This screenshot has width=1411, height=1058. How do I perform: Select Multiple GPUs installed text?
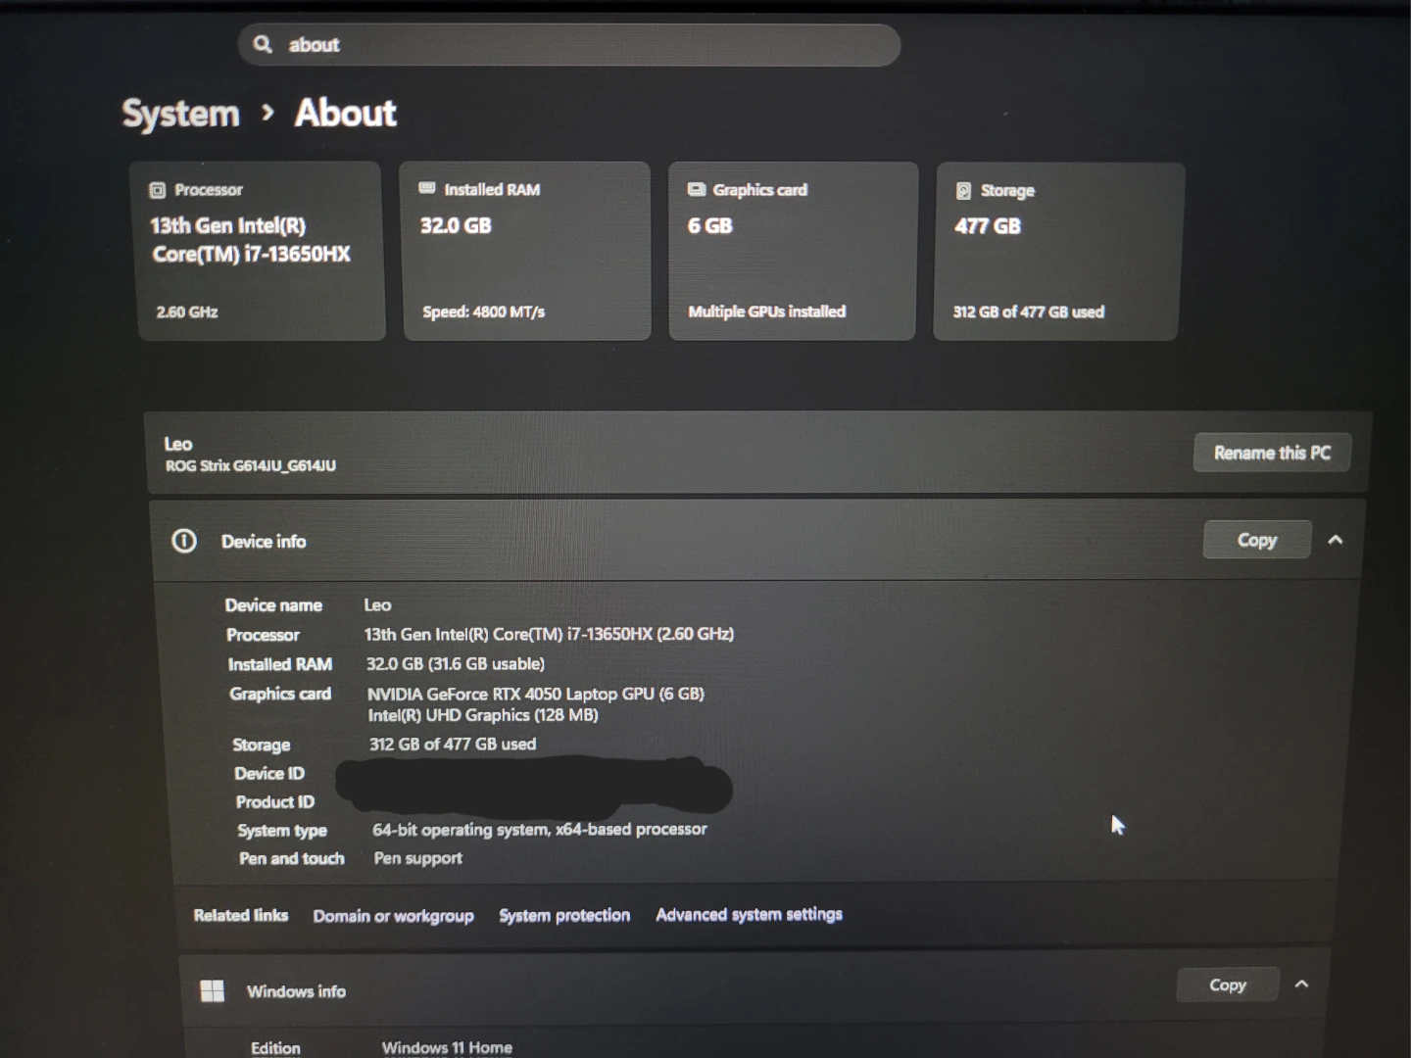[x=766, y=312]
